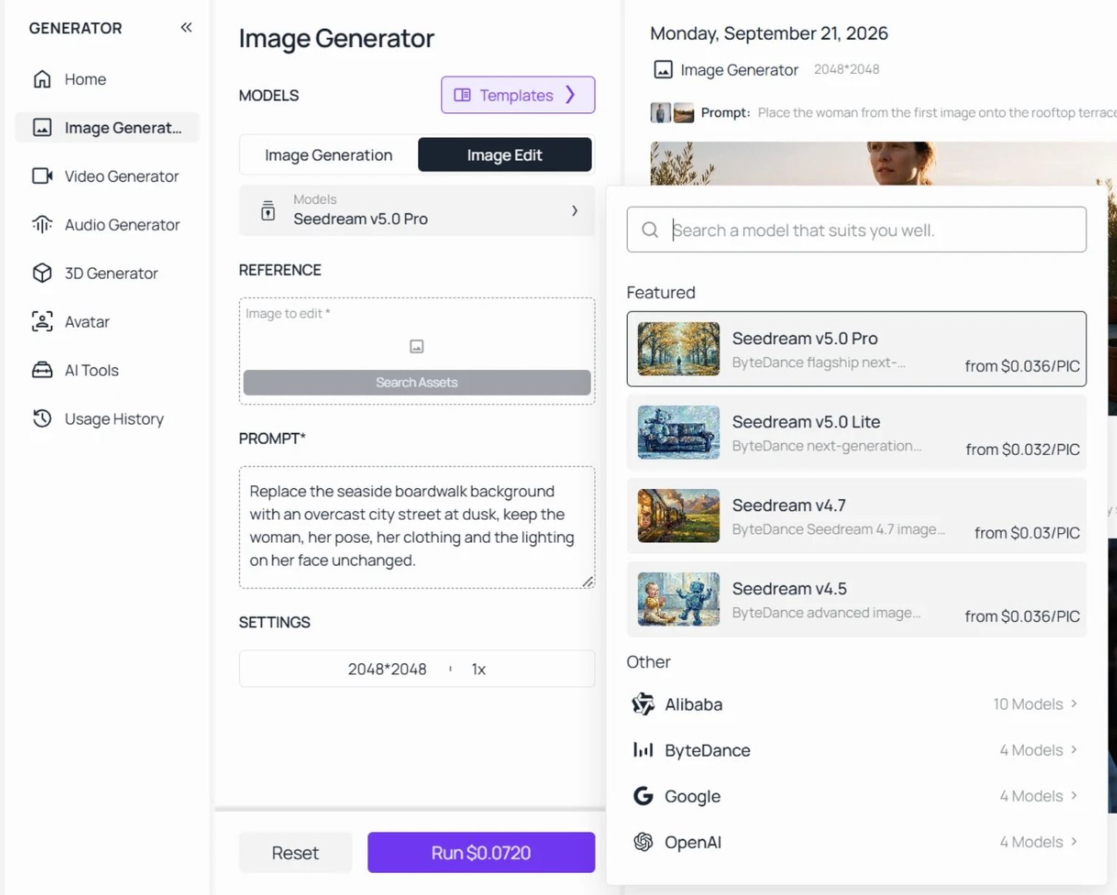Click the Image Generator sidebar icon
1117x895 pixels.
click(42, 128)
